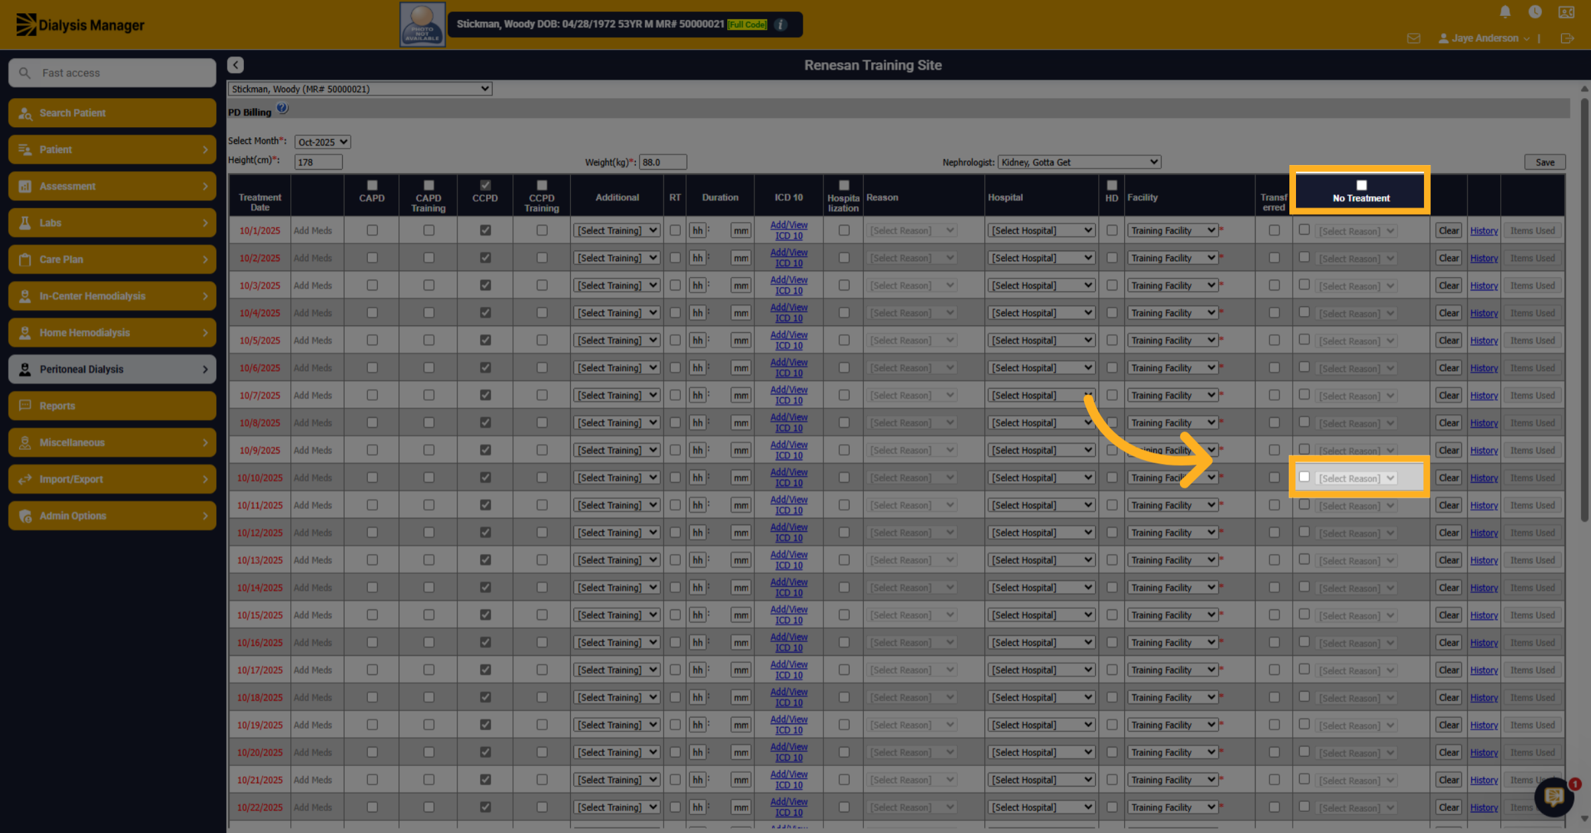The height and width of the screenshot is (833, 1591).
Task: Click the Height(cm) input field
Action: [x=318, y=162]
